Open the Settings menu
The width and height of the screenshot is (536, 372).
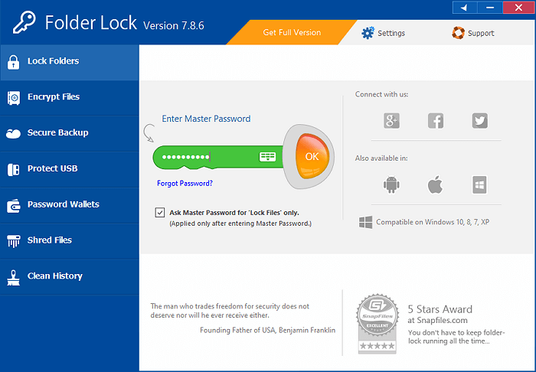tap(383, 33)
